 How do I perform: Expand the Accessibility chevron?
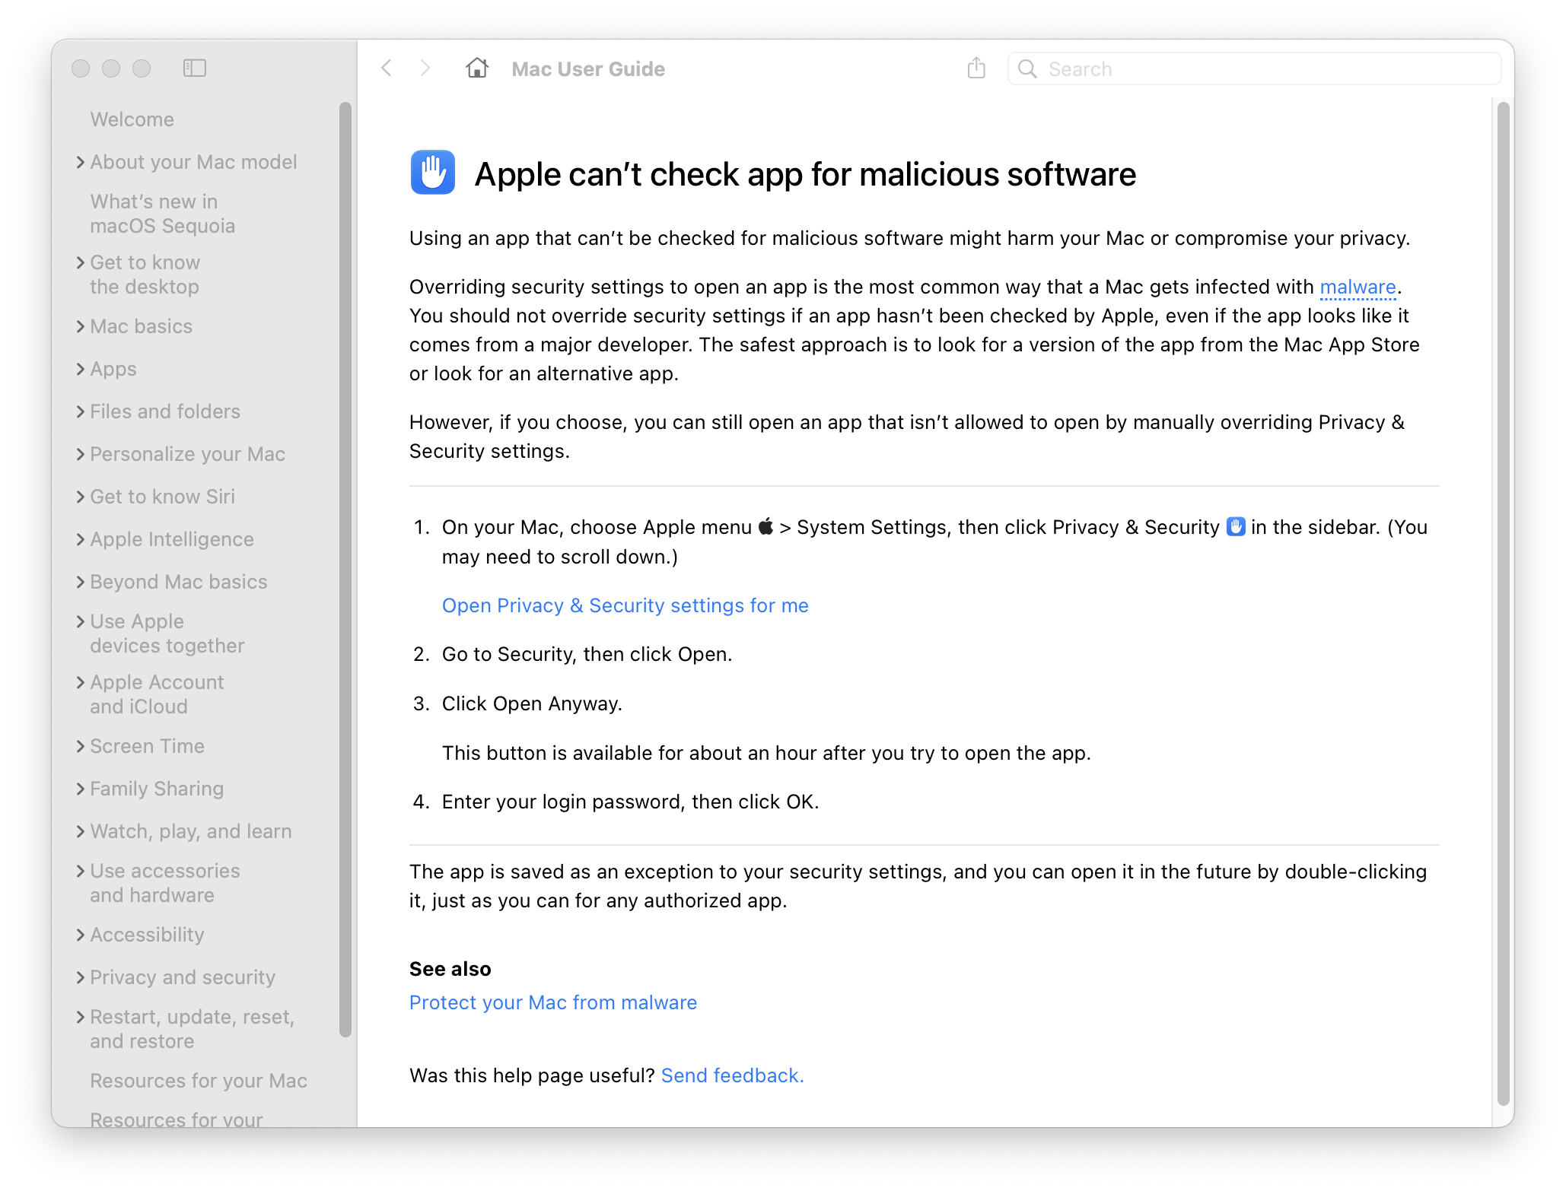click(81, 935)
